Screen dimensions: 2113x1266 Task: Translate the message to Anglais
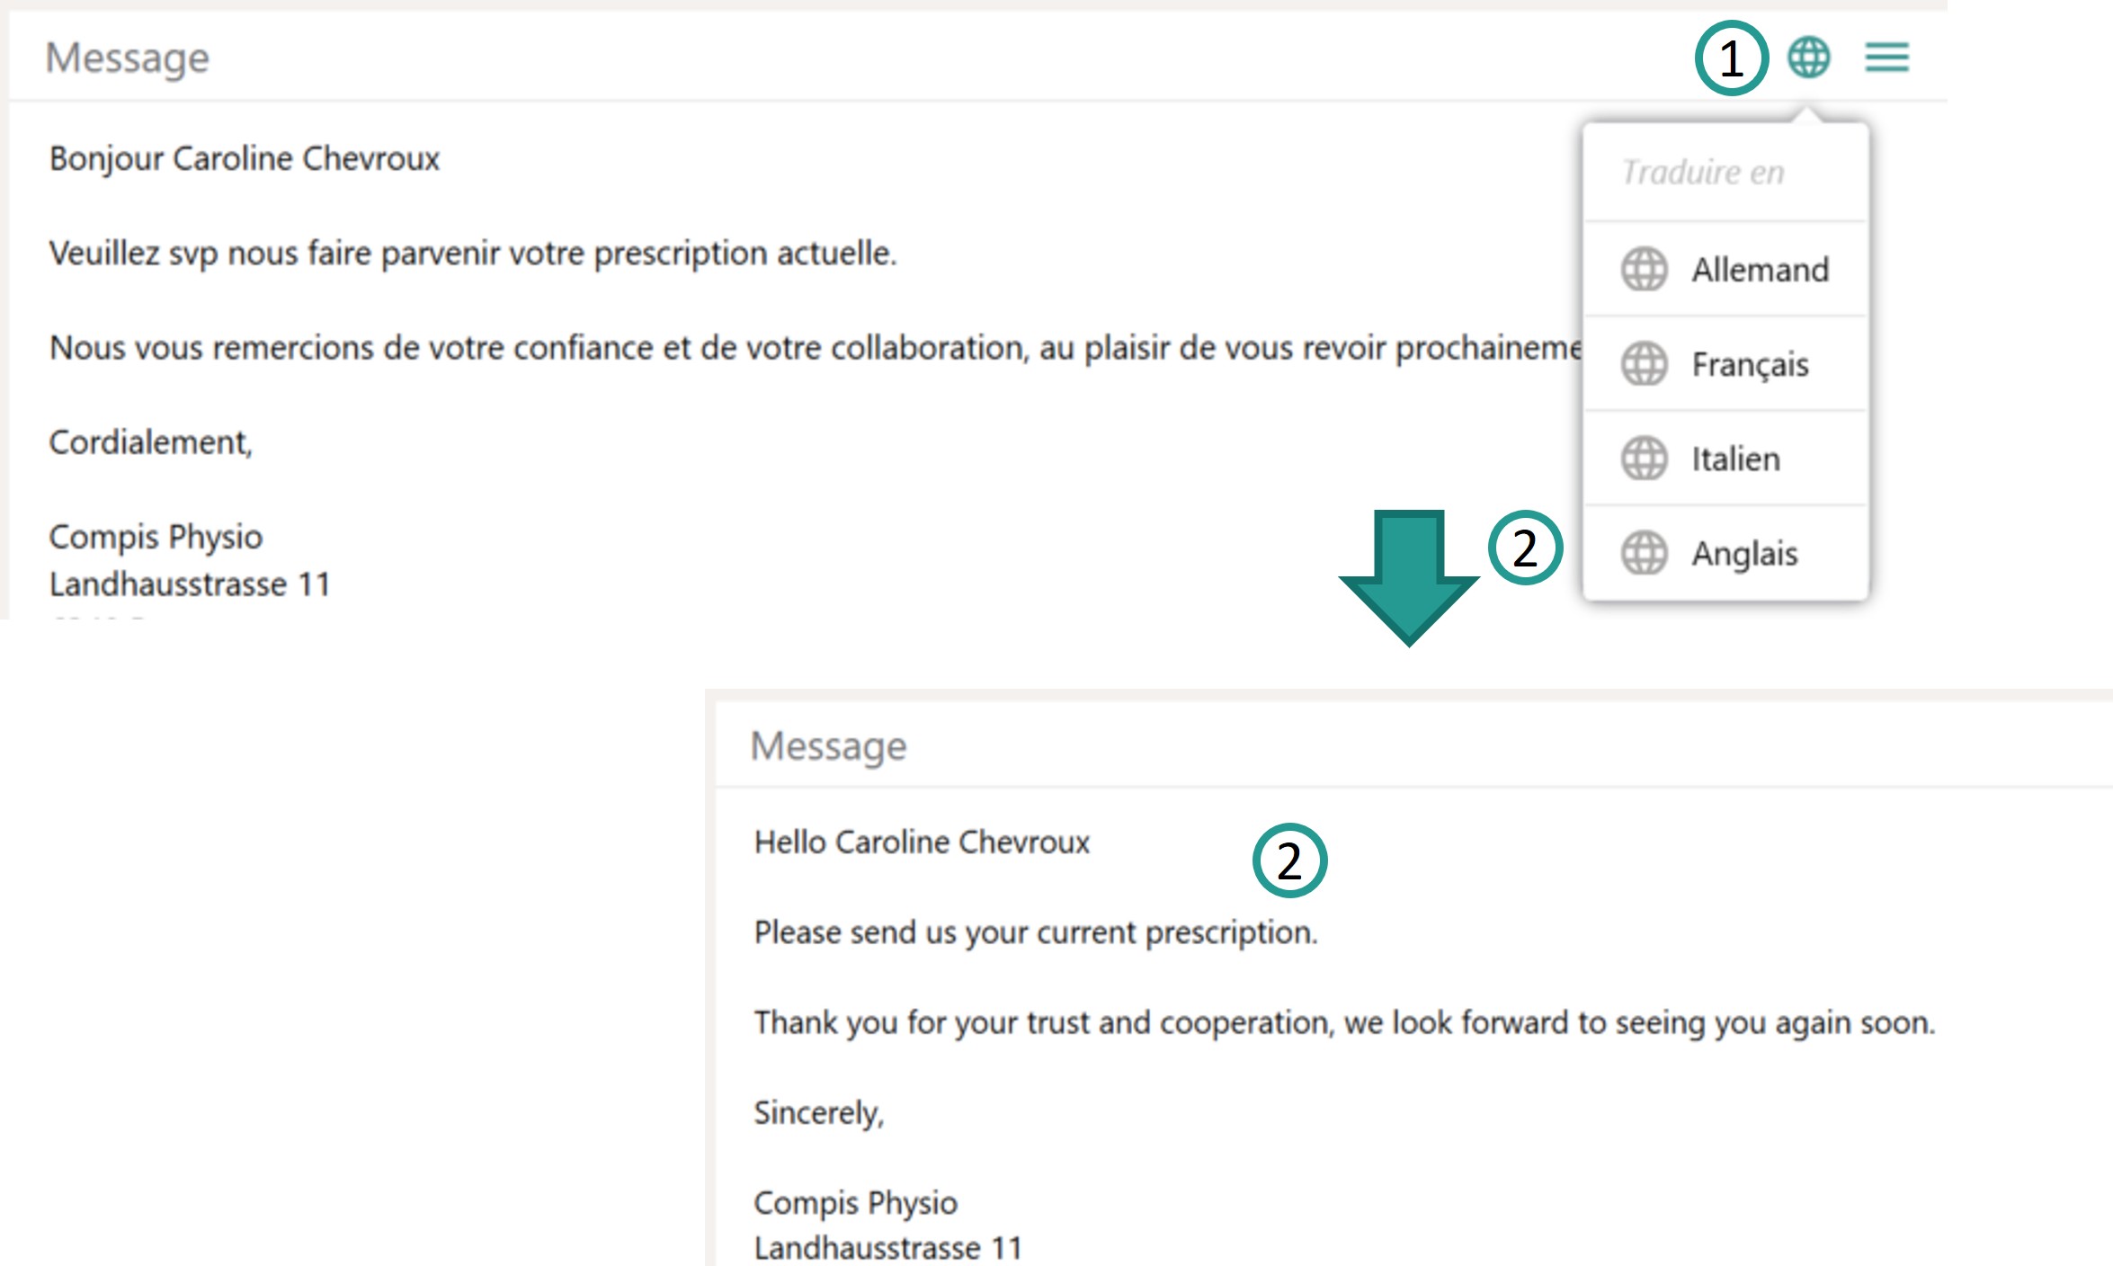1744,554
